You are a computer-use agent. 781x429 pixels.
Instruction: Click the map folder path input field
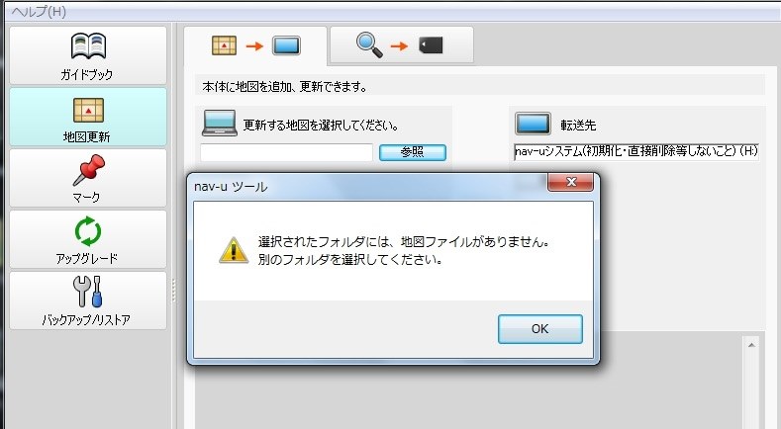point(286,152)
